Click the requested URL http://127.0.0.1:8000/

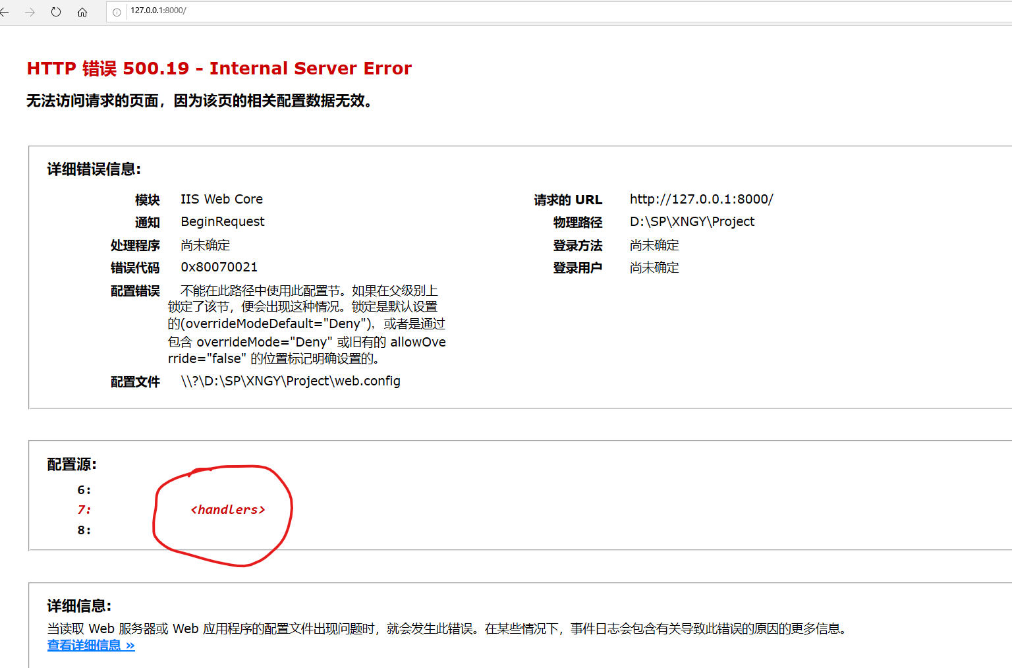(x=701, y=199)
